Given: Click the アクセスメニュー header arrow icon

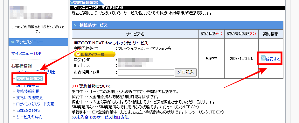Looking at the screenshot, I should pyautogui.click(x=13, y=42).
